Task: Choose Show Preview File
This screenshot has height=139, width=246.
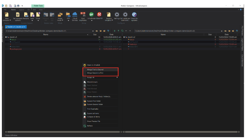Action: (x=100, y=121)
